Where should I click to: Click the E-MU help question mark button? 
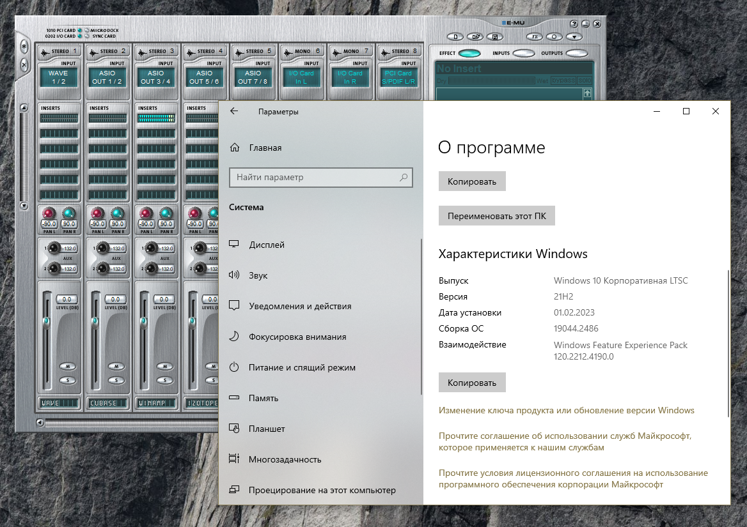coord(574,24)
